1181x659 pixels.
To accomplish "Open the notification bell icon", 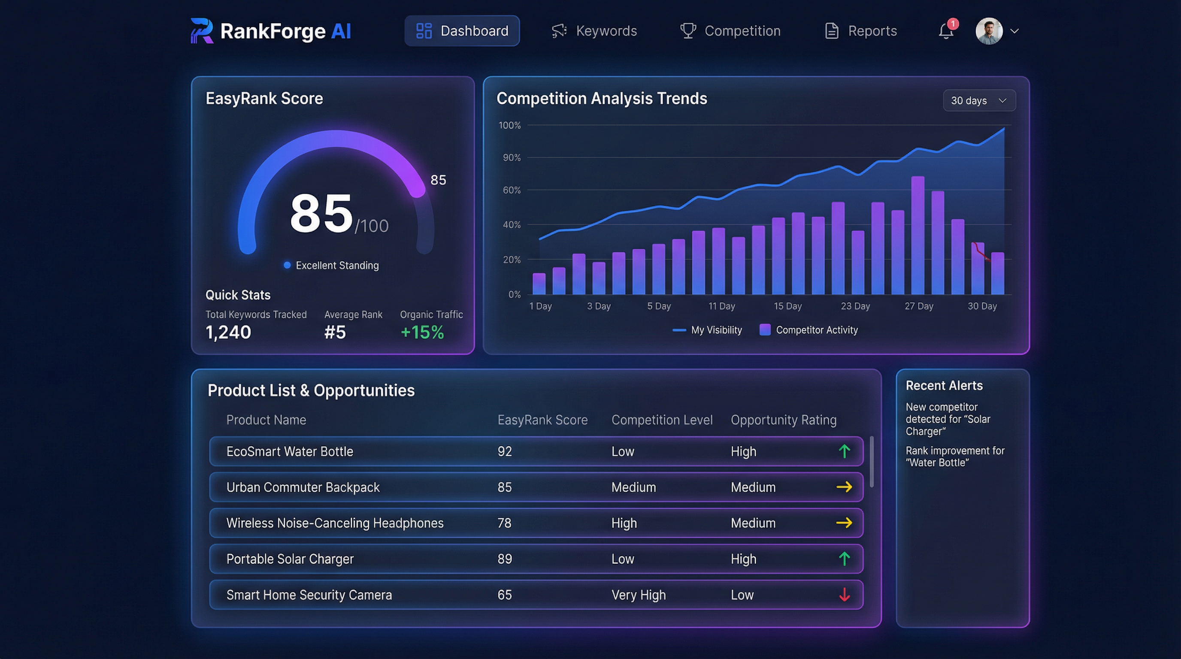I will coord(945,31).
